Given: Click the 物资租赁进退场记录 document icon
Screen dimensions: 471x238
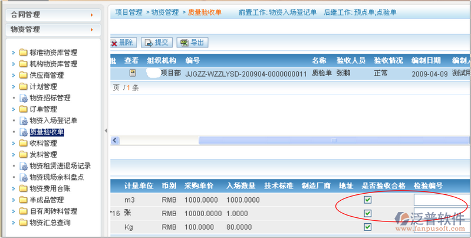Looking at the screenshot, I should pyautogui.click(x=24, y=166).
